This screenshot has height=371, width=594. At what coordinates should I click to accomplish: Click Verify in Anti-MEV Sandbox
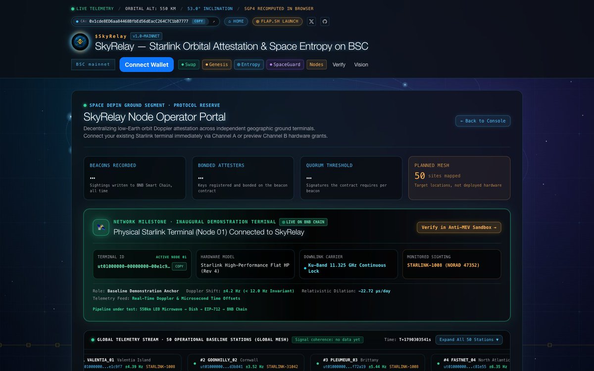[x=459, y=227]
